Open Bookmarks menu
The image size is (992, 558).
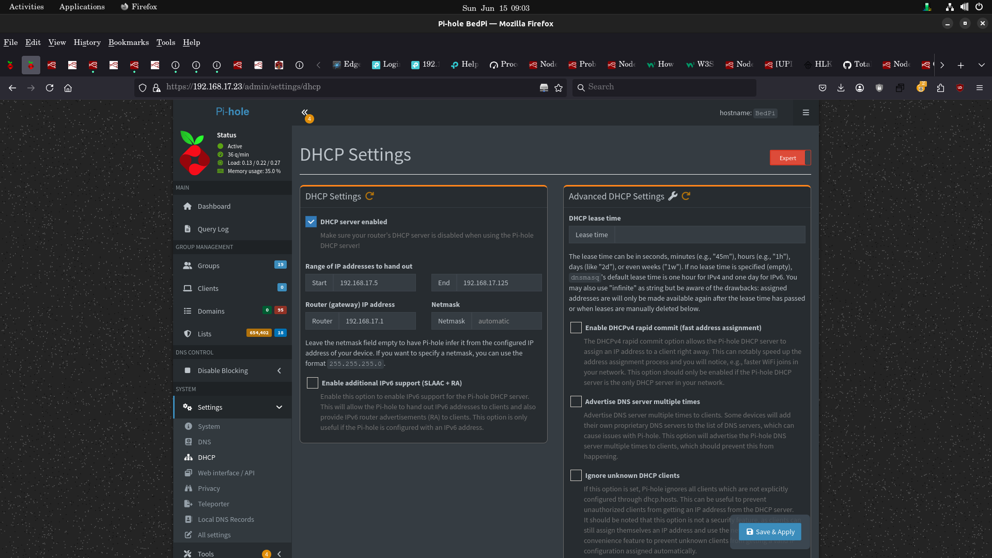coord(129,42)
